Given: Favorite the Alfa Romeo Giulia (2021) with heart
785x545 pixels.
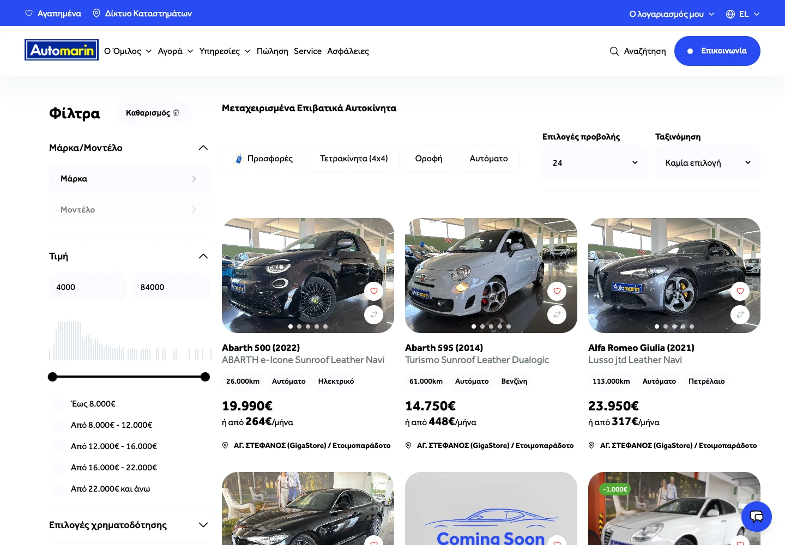Looking at the screenshot, I should (740, 291).
